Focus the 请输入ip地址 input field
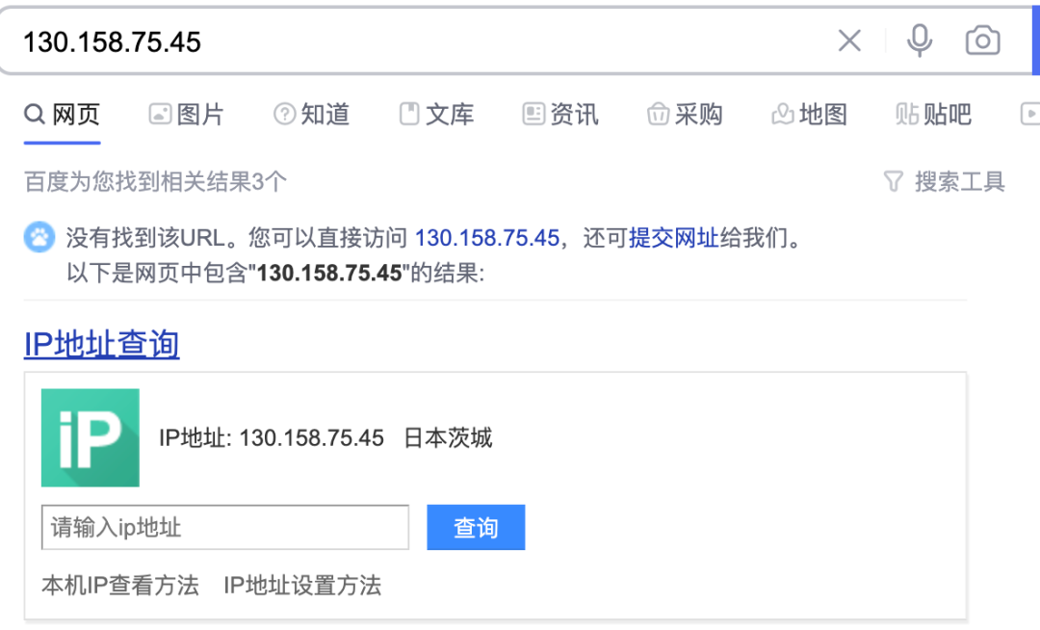Viewport: 1040px width, 630px height. pos(224,527)
